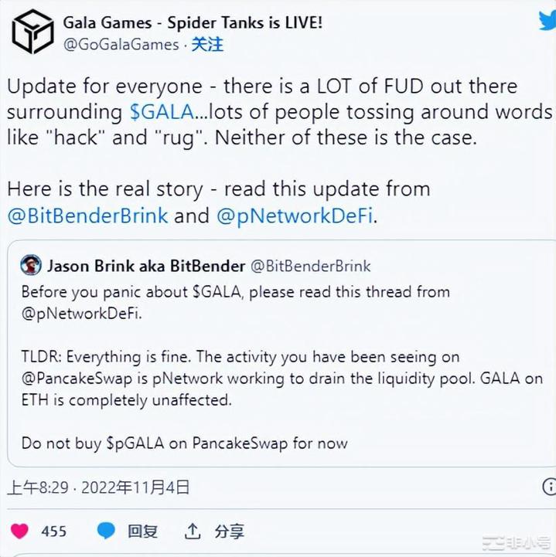This screenshot has height=557, width=556.
Task: Click the blue reply bubble icon
Action: pos(106,532)
